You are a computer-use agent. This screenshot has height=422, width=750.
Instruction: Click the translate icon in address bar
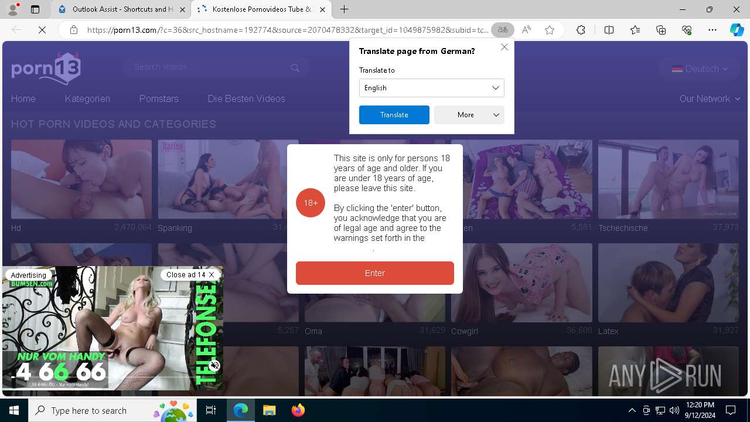pos(503,30)
